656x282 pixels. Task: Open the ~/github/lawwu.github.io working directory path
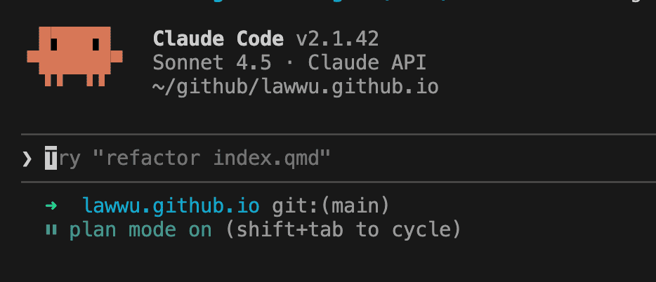[296, 88]
